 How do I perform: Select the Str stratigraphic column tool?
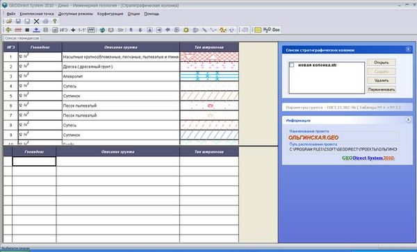coord(120,30)
